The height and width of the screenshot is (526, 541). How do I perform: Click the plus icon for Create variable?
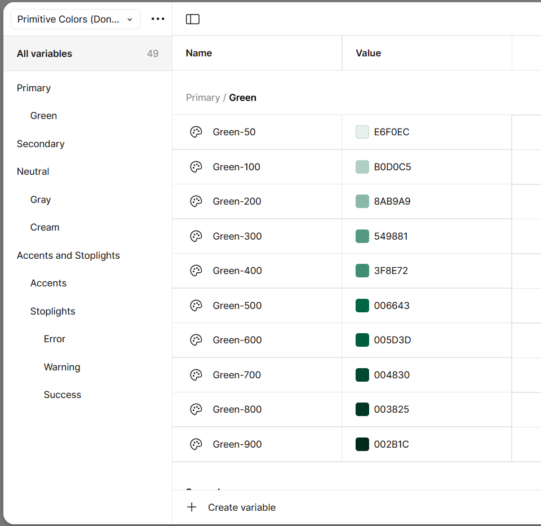click(x=192, y=507)
